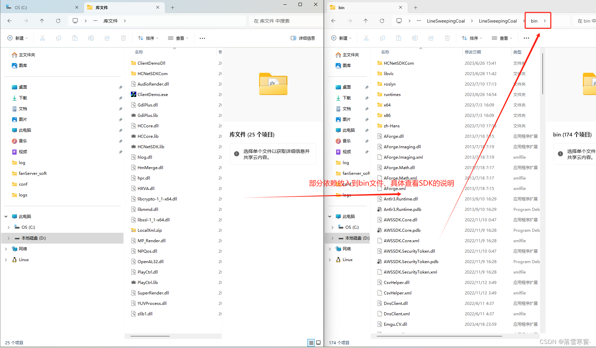
Task: Select ClientDemo.exe file in left window
Action: 153,95
